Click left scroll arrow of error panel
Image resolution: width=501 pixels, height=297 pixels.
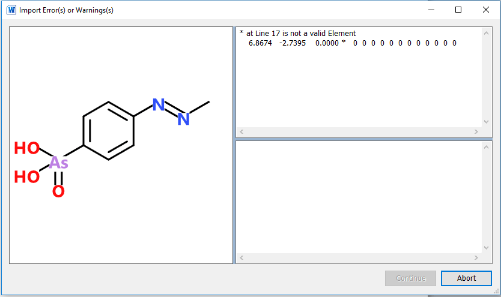coord(241,131)
